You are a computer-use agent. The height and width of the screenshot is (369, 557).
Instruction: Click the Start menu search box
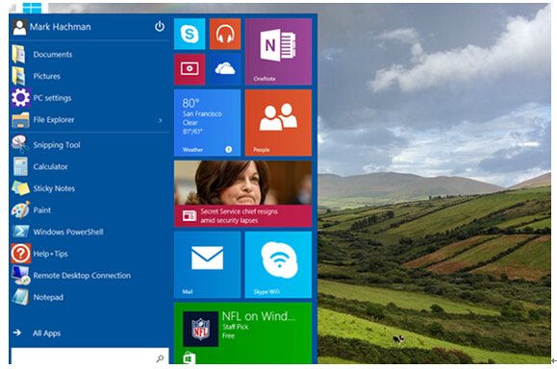click(x=89, y=357)
